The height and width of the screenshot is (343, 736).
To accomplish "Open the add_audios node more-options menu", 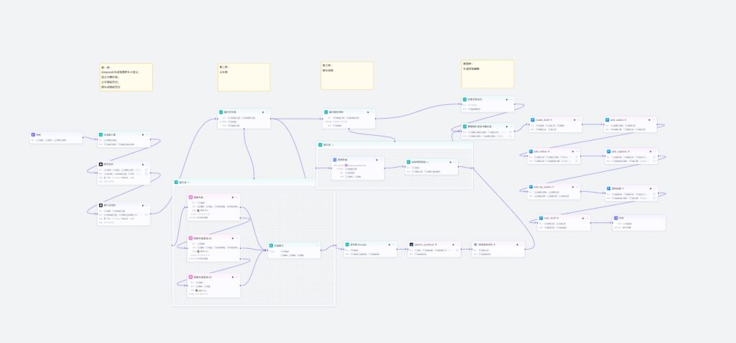I will coord(653,120).
